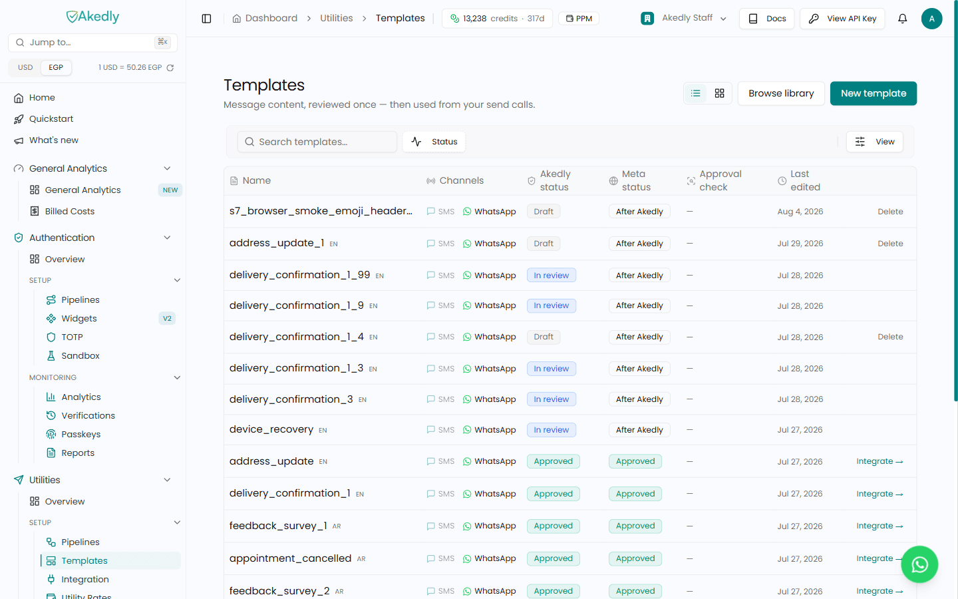Click the Browse library button
Screen dimensions: 958x599
[x=781, y=93]
